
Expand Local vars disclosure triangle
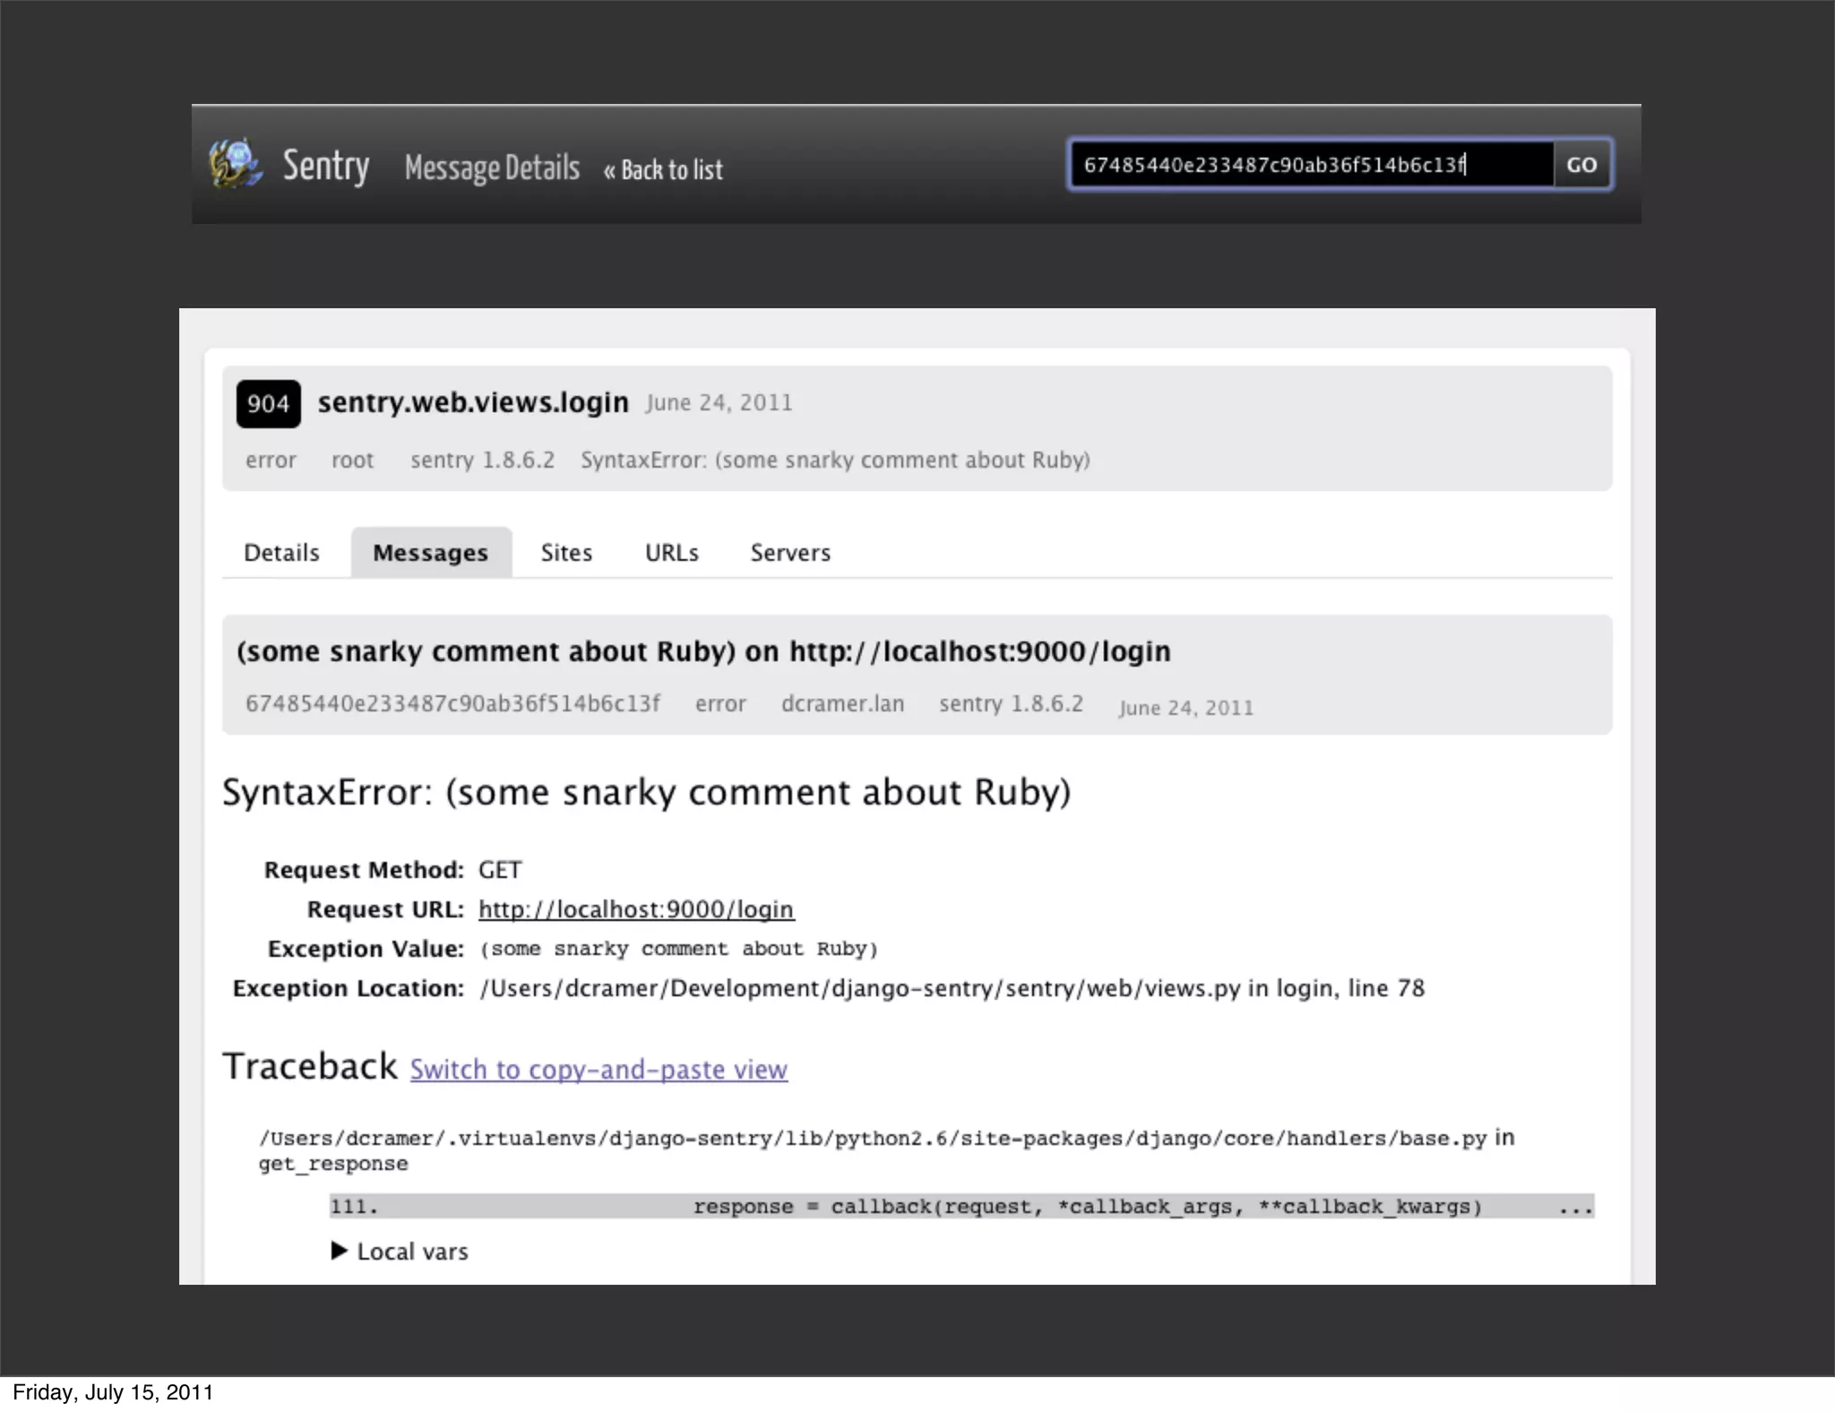[339, 1251]
